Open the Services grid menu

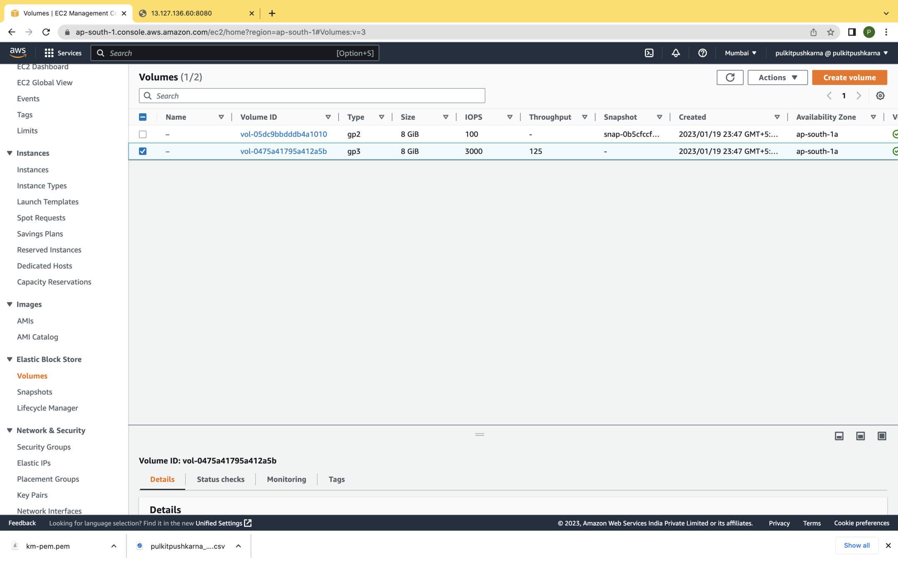63,53
